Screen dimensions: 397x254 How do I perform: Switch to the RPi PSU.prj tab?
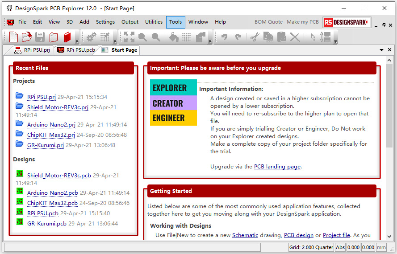tap(32, 50)
